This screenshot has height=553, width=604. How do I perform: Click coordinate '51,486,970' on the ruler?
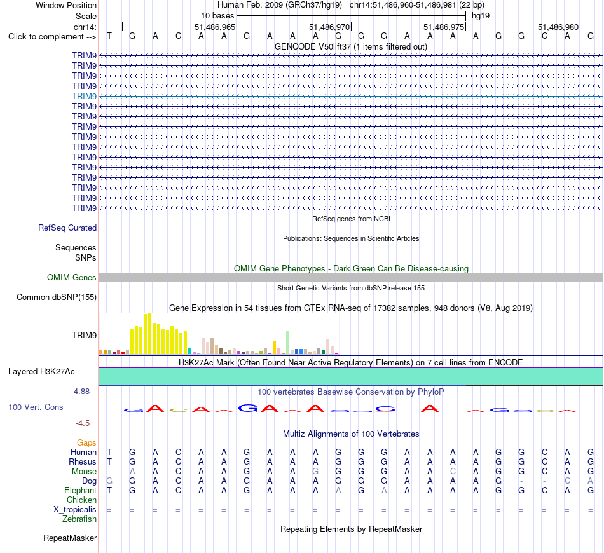tap(329, 27)
